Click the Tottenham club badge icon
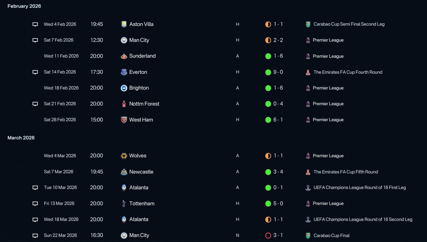The width and height of the screenshot is (427, 242). click(124, 204)
